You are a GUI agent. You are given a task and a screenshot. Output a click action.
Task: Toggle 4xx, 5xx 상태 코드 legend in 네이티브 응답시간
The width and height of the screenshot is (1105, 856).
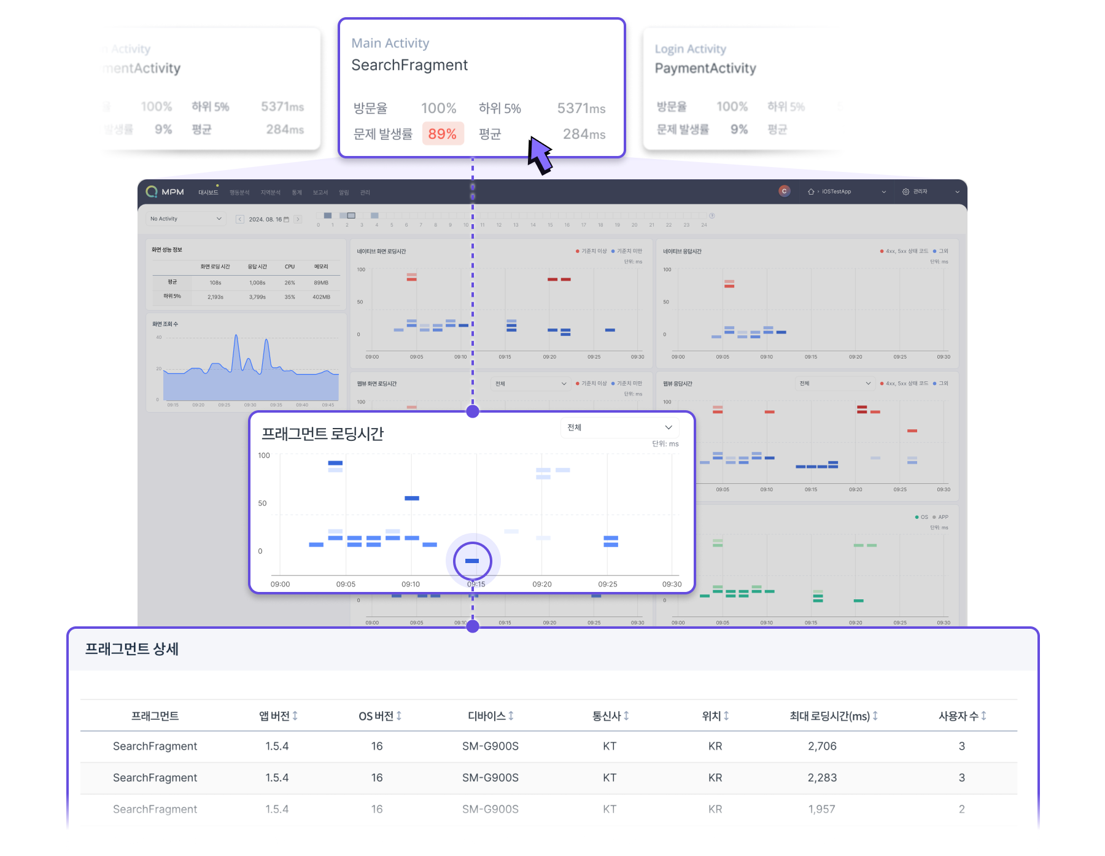[904, 251]
